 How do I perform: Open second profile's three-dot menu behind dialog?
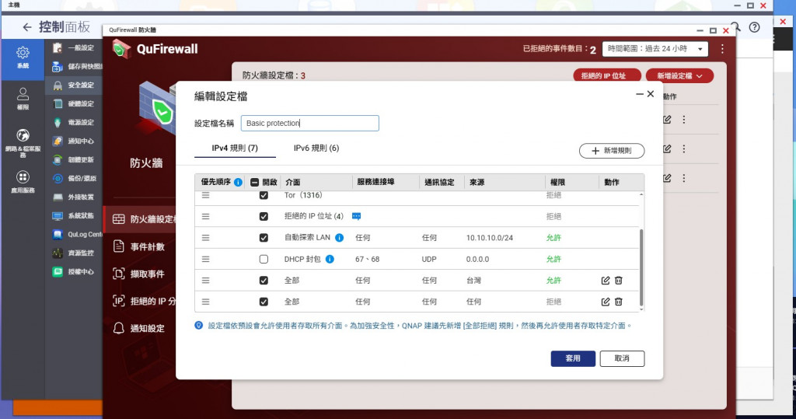pyautogui.click(x=684, y=148)
